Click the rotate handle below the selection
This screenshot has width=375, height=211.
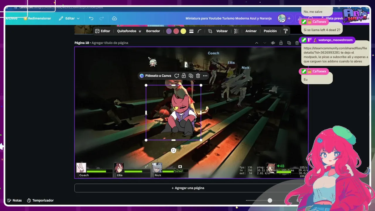pyautogui.click(x=173, y=150)
